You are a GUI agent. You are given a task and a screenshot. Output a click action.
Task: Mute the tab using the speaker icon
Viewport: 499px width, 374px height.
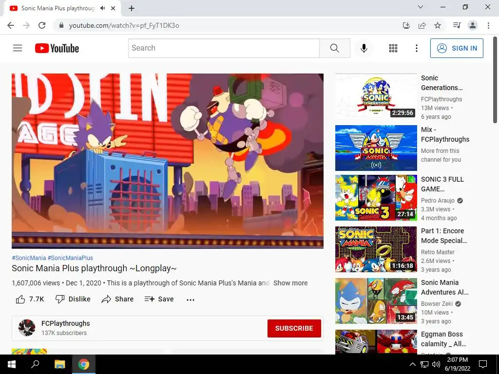(102, 8)
